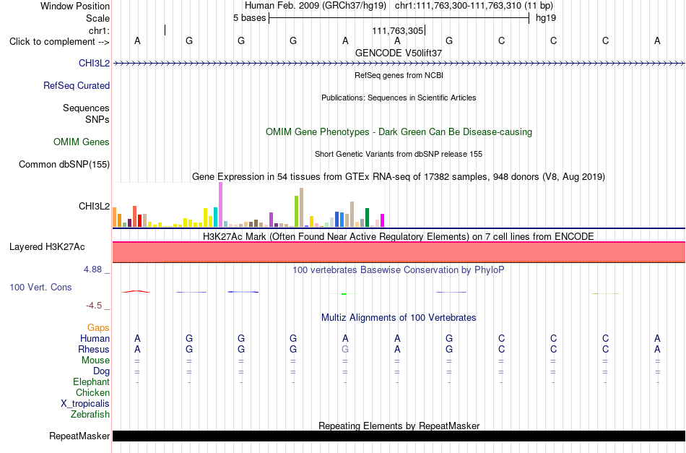Click the tallest violet bar in GTEx chart
The height and width of the screenshot is (453, 686).
220,204
